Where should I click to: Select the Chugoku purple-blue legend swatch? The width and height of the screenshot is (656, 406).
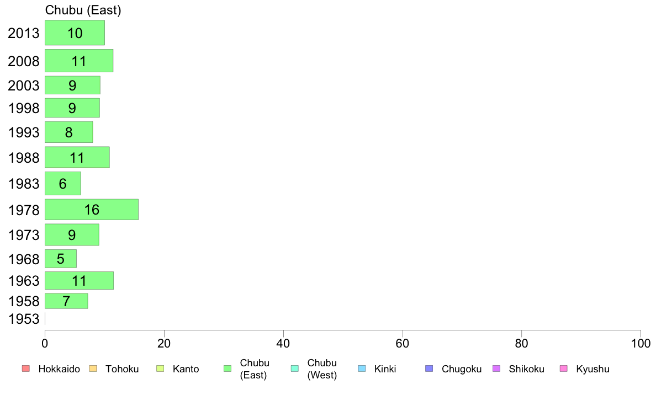(x=429, y=368)
